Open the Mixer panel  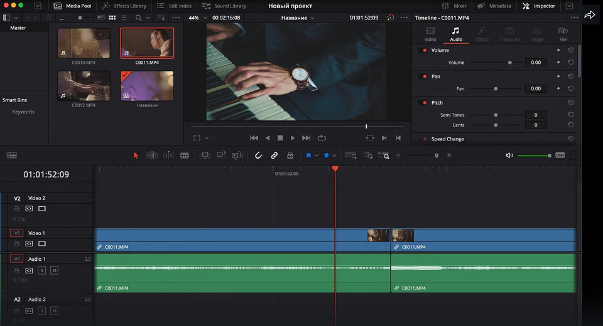coord(454,6)
